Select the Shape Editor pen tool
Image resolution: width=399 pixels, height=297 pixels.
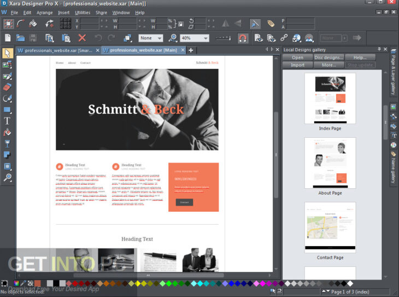click(x=7, y=98)
